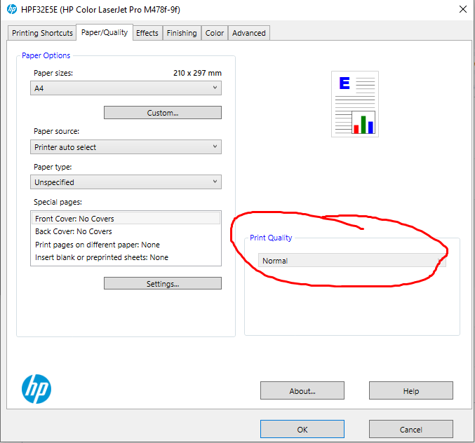The image size is (475, 443).
Task: Click the Paper type: label
Action: click(x=53, y=167)
